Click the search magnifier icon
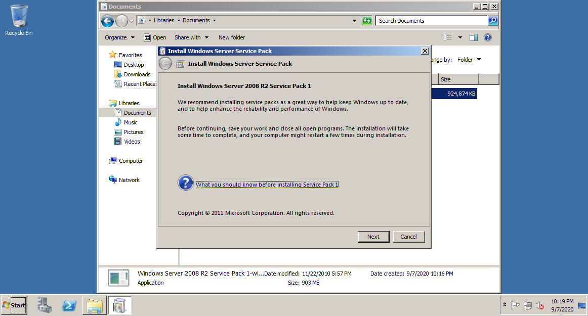This screenshot has width=588, height=316. 493,21
